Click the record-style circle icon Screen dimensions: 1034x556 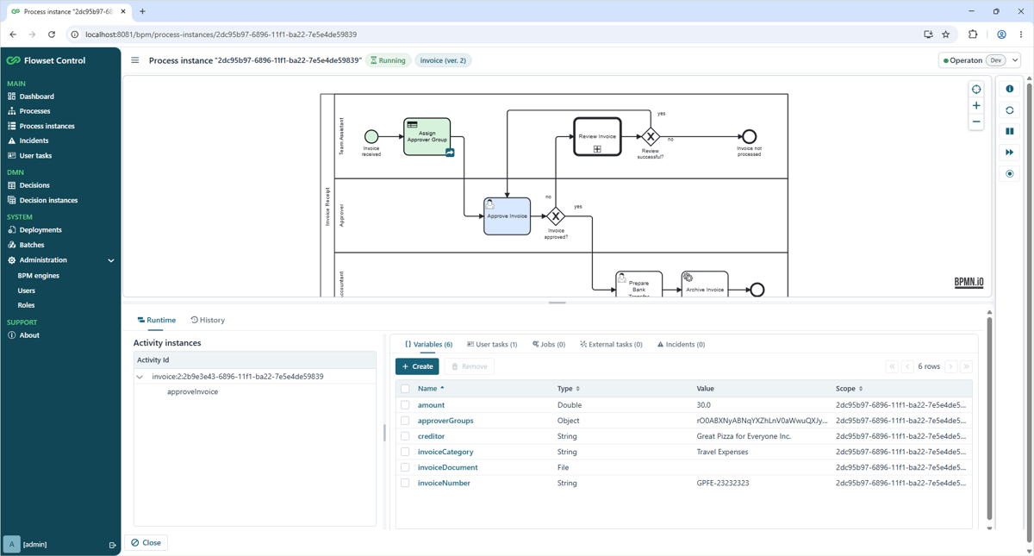(x=1010, y=174)
